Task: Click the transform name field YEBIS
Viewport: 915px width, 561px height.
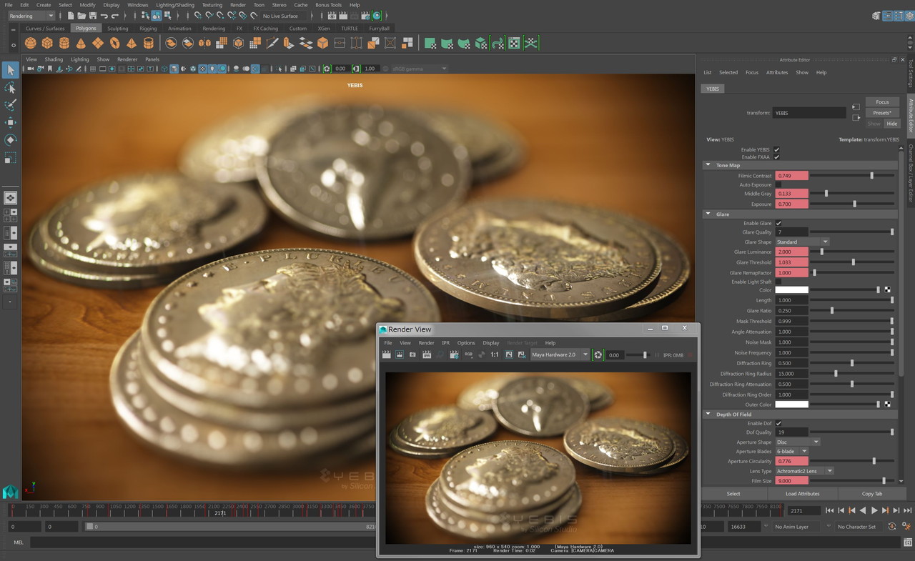Action: click(x=809, y=113)
